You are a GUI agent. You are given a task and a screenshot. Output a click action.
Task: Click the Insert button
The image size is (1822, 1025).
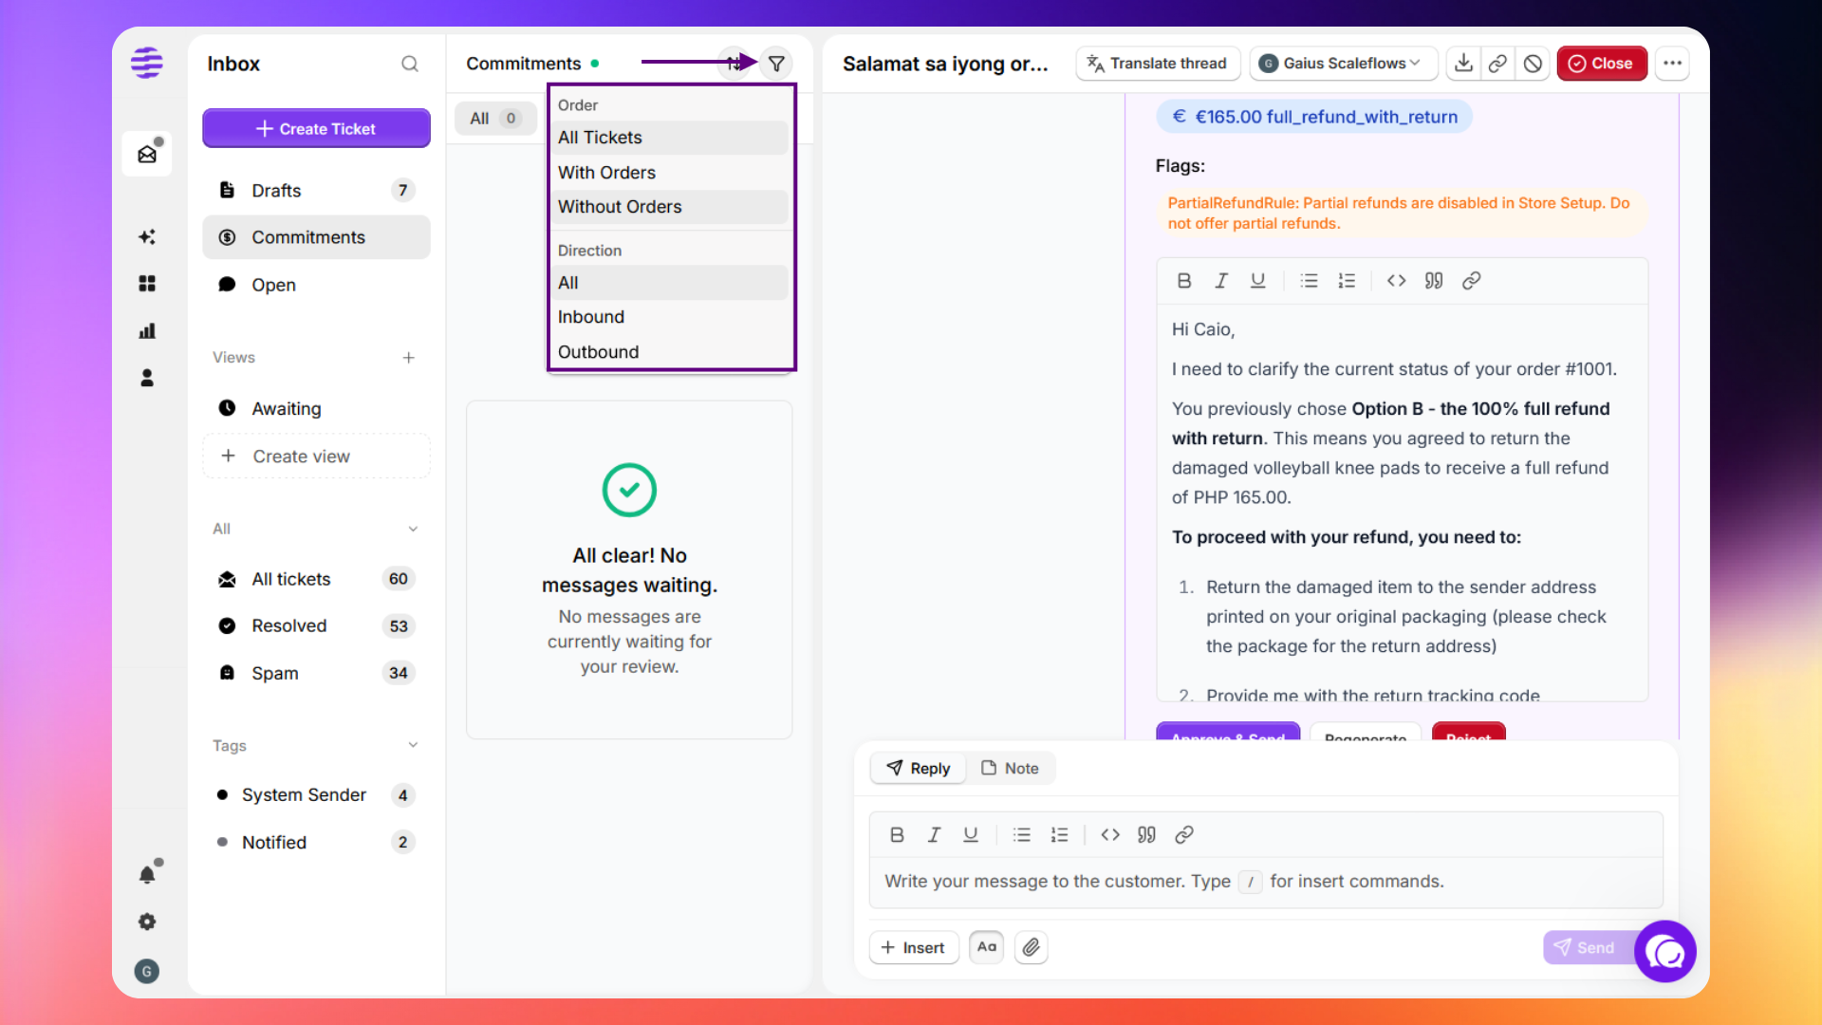coord(913,947)
